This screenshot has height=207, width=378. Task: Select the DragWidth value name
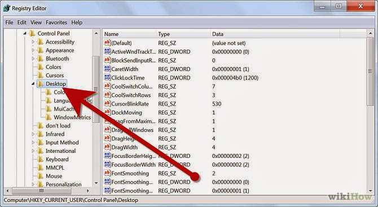pos(124,147)
